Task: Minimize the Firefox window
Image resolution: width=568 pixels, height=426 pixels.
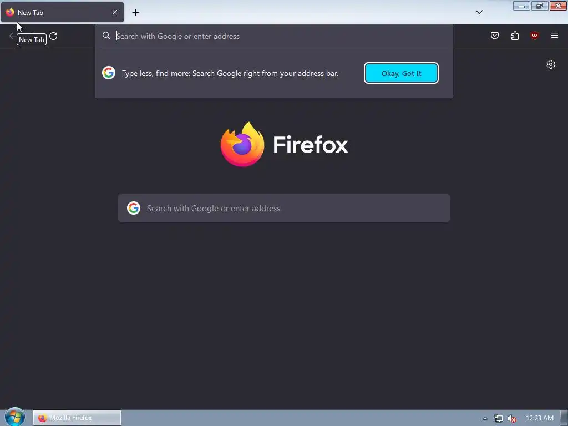Action: coord(521,6)
